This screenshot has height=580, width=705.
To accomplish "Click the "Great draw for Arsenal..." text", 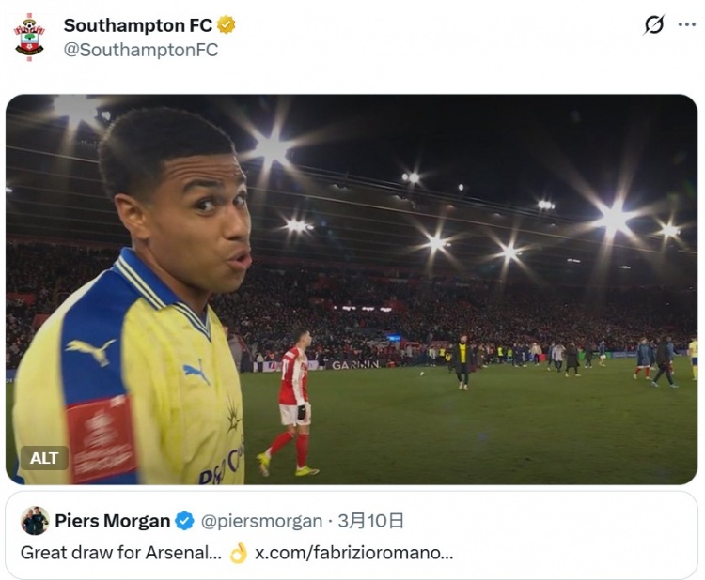I will pyautogui.click(x=120, y=553).
